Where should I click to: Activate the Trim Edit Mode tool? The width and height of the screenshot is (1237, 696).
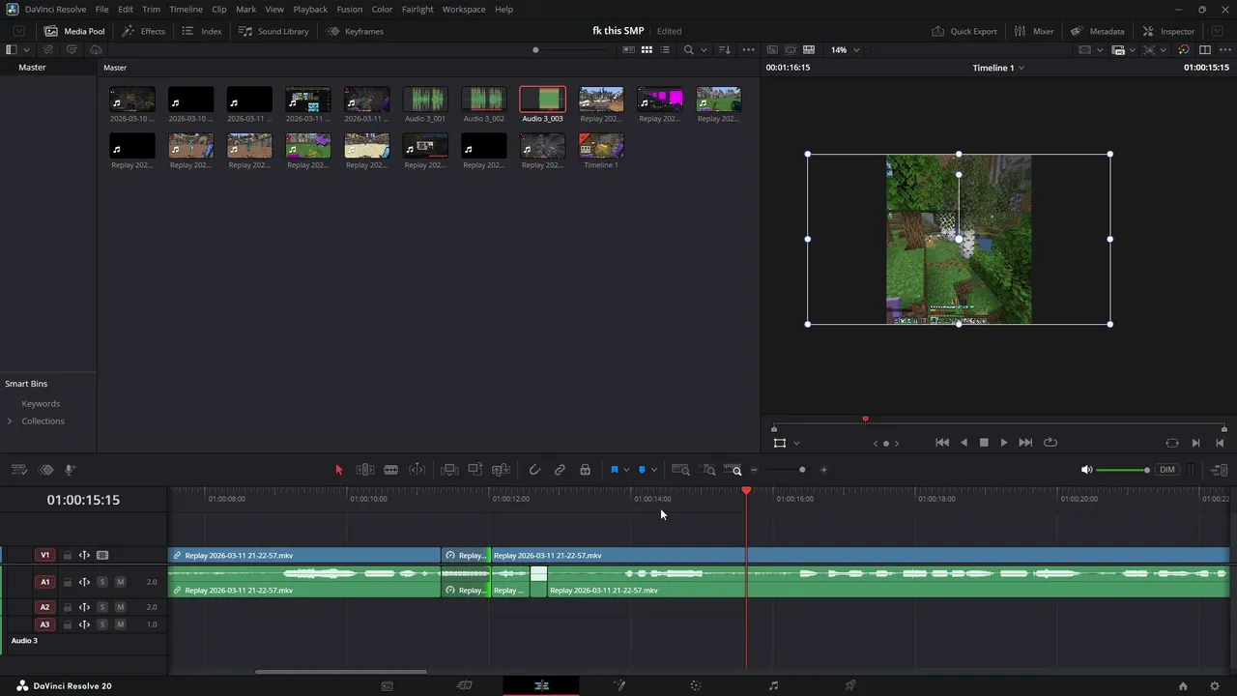365,470
